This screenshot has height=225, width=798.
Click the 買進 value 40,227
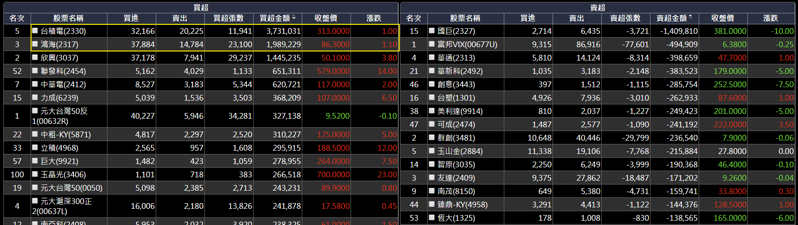click(143, 116)
